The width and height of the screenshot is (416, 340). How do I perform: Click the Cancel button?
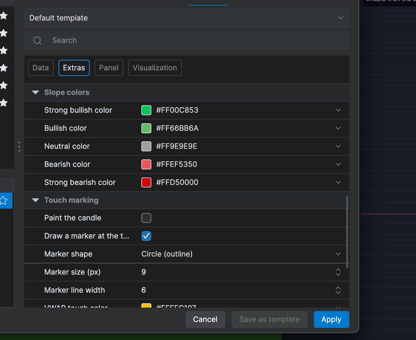[206, 319]
